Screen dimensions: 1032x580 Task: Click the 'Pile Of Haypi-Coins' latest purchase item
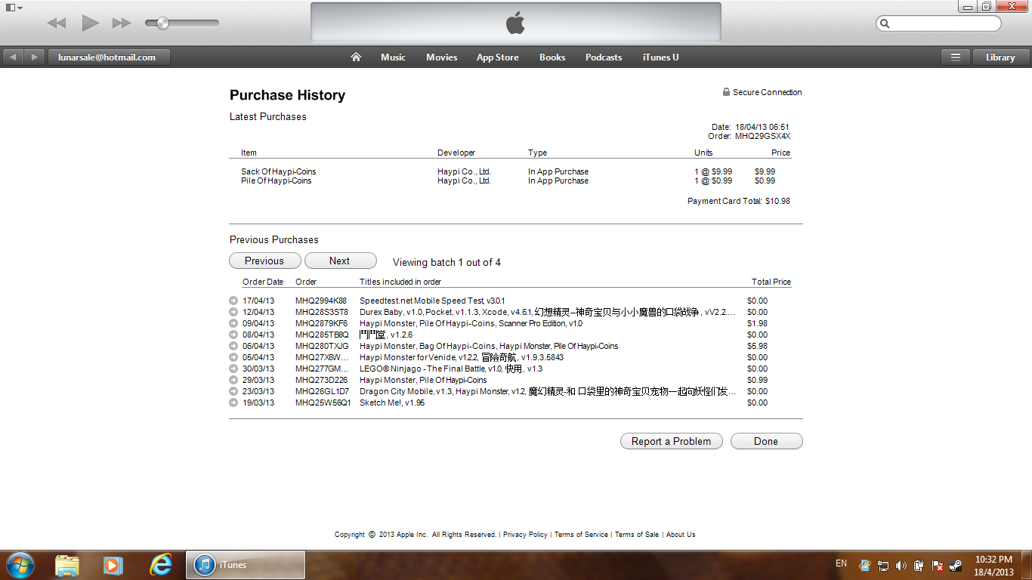pyautogui.click(x=276, y=180)
